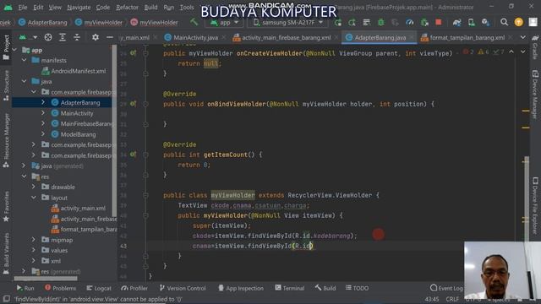Open the Favorites side tool window
Screen dimensions: 541x304
click(6, 206)
